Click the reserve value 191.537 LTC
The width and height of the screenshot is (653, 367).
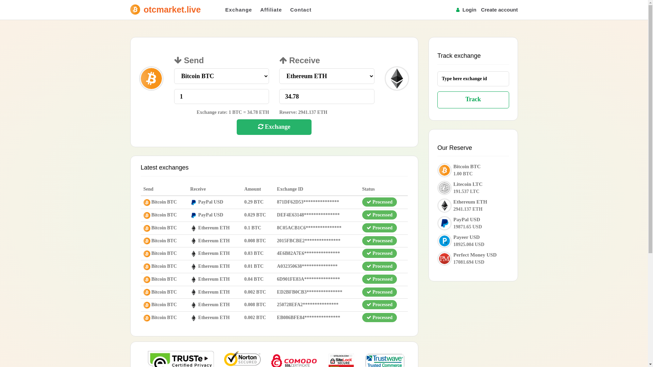(466, 192)
